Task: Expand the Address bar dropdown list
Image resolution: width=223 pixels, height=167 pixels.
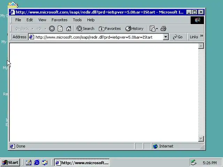Action: [166, 37]
